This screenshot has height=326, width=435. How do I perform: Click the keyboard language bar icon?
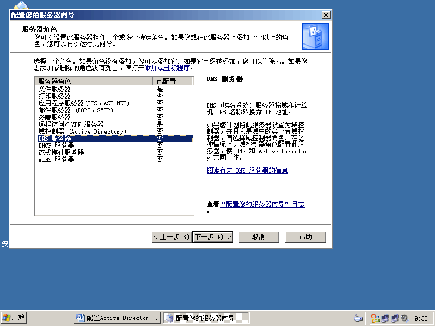358,318
